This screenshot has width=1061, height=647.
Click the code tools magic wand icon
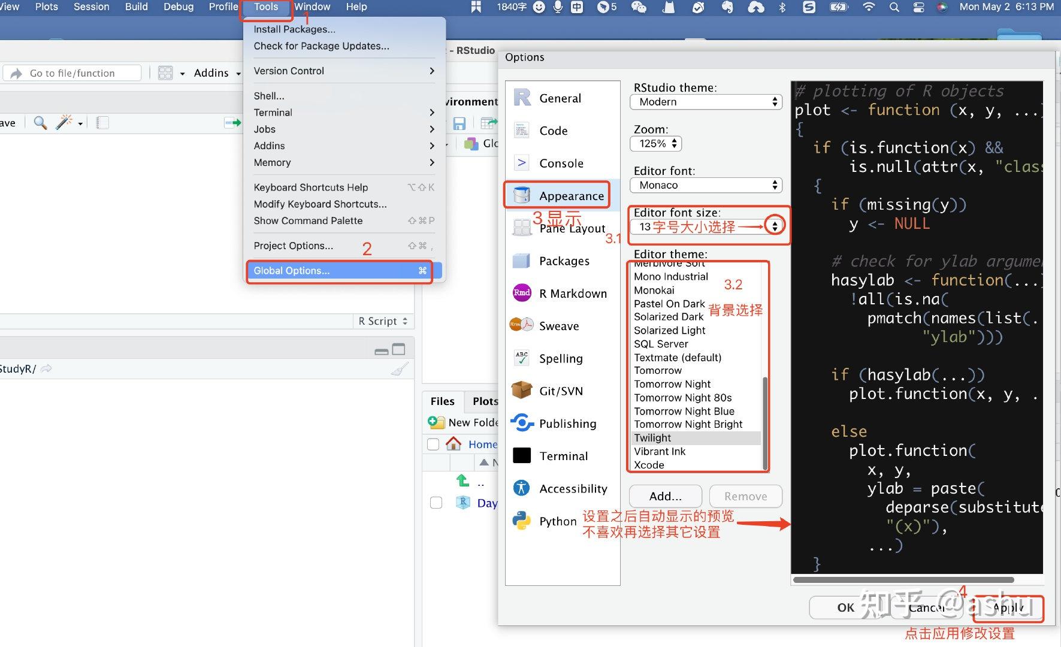tap(64, 123)
